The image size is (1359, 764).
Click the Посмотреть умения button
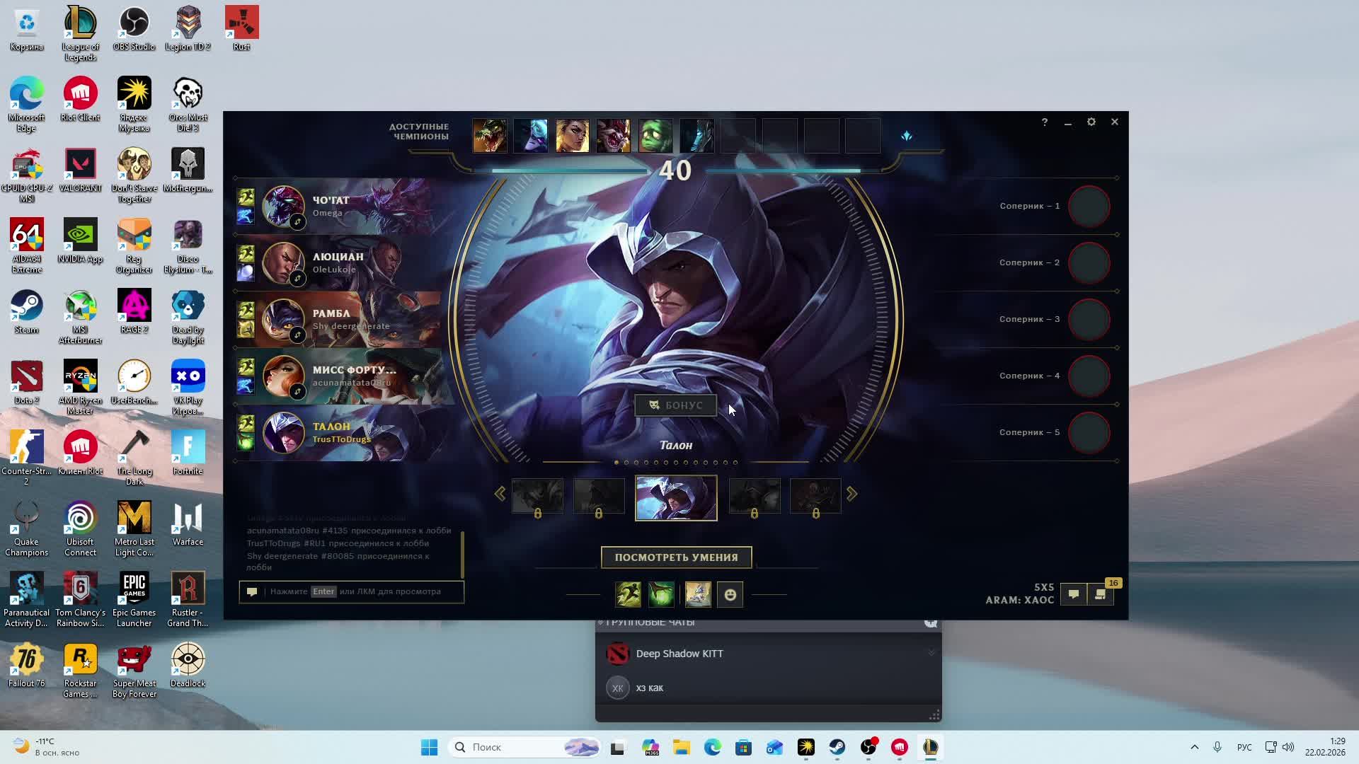[x=676, y=557]
